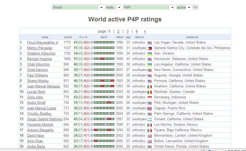Click US flag in Paul Williams row
Viewport: 246px width, 151px height.
150,76
